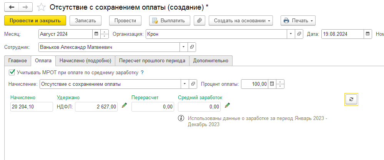Image resolution: width=384 pixels, height=160 pixels.
Task: Open Начисление record form icon
Action: (193, 84)
